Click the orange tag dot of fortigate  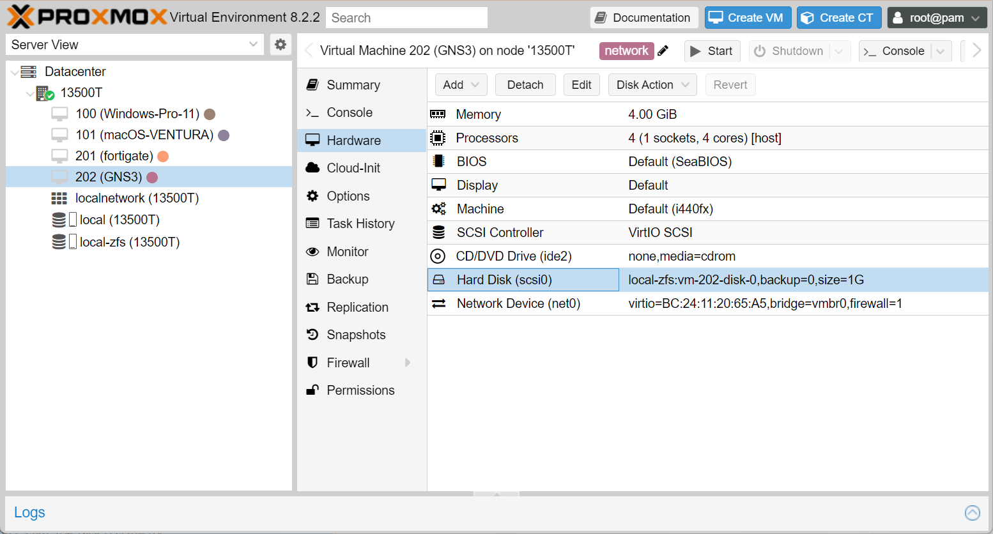coord(163,156)
